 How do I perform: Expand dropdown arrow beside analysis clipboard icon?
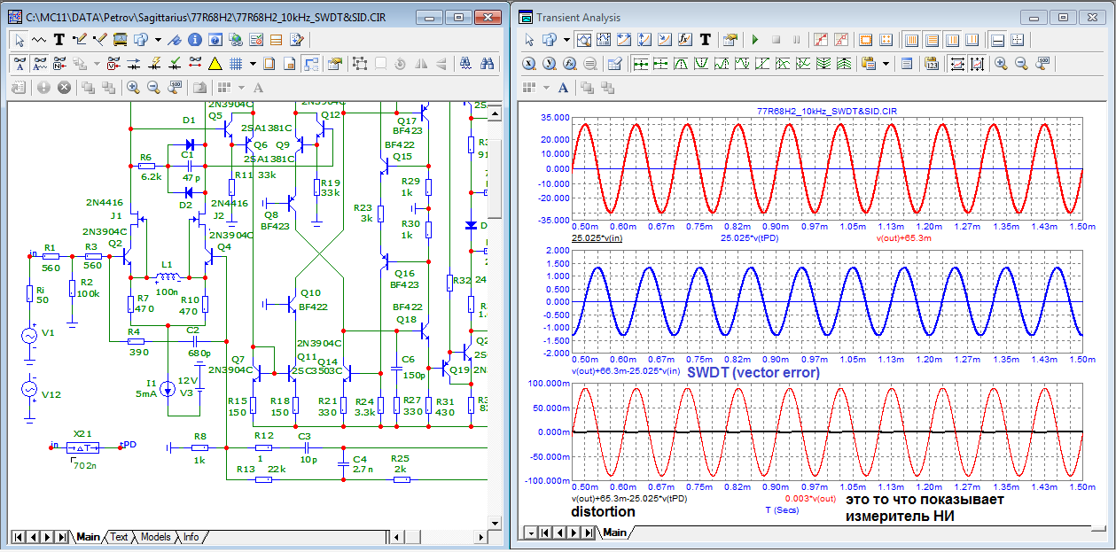click(x=884, y=64)
